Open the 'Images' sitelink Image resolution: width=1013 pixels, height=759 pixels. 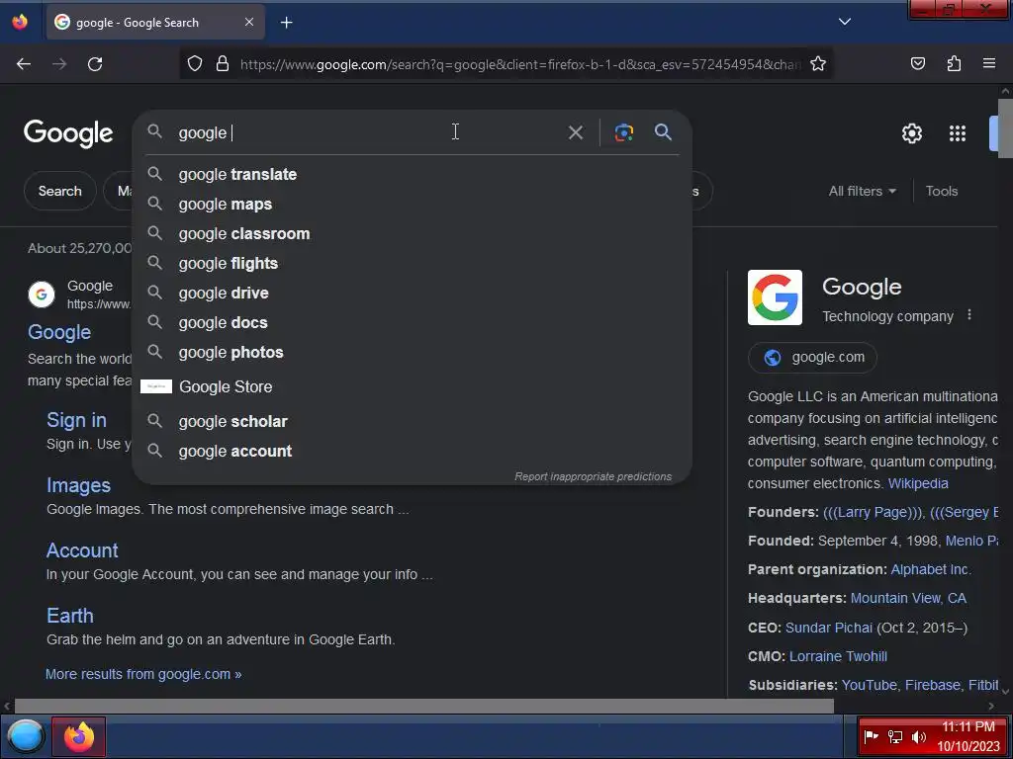pos(78,485)
